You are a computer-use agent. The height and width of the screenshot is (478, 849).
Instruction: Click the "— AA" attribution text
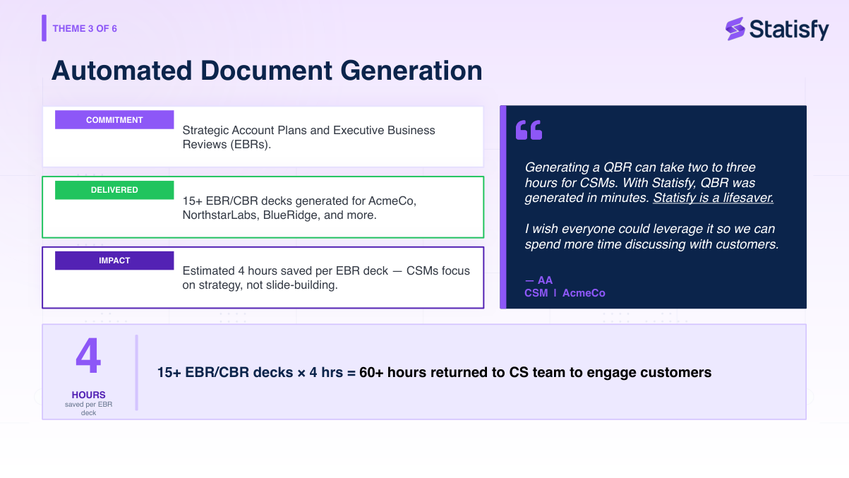pyautogui.click(x=538, y=280)
